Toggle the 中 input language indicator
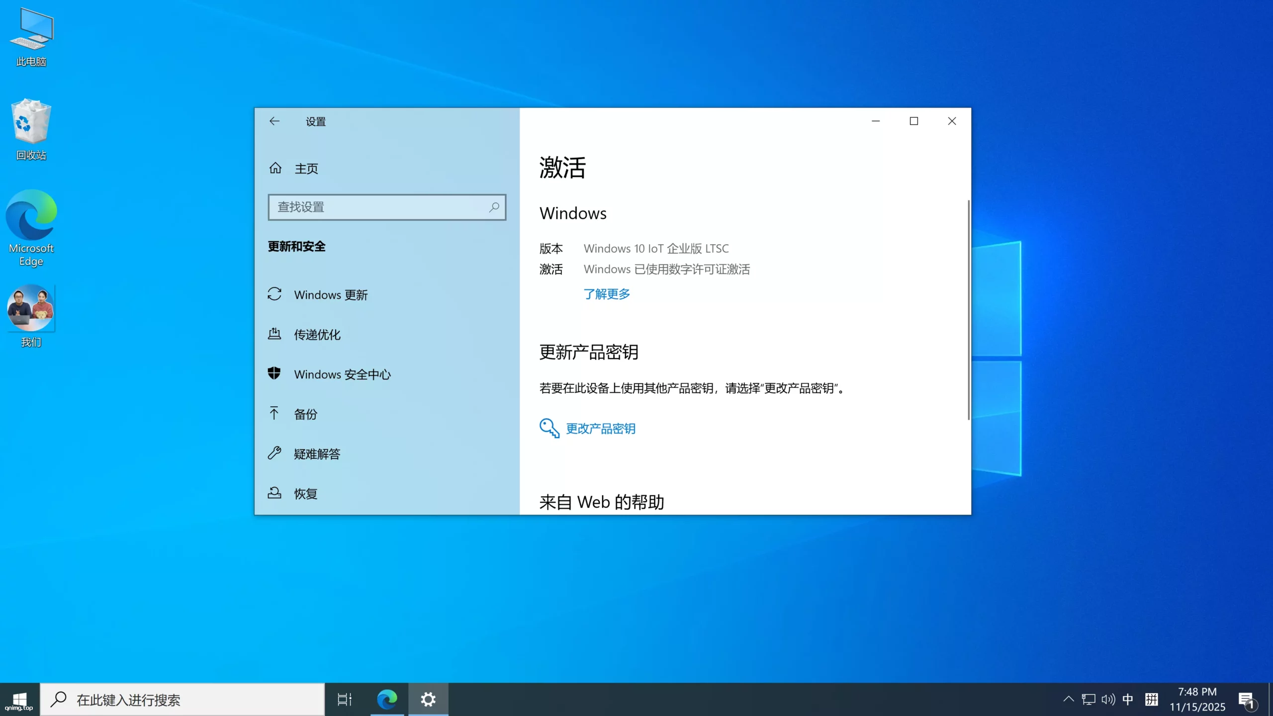 (1128, 699)
